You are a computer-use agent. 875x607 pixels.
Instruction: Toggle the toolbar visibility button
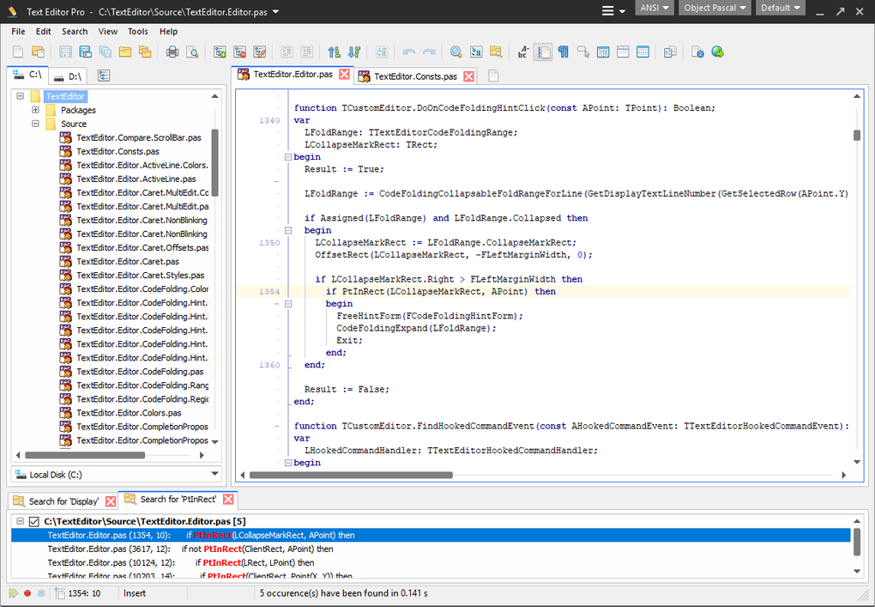point(624,52)
